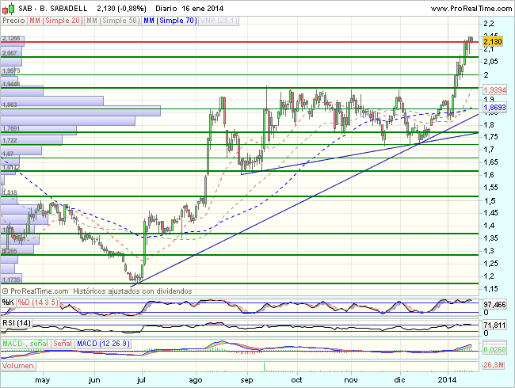Click the 2014 label on time axis

click(x=448, y=380)
